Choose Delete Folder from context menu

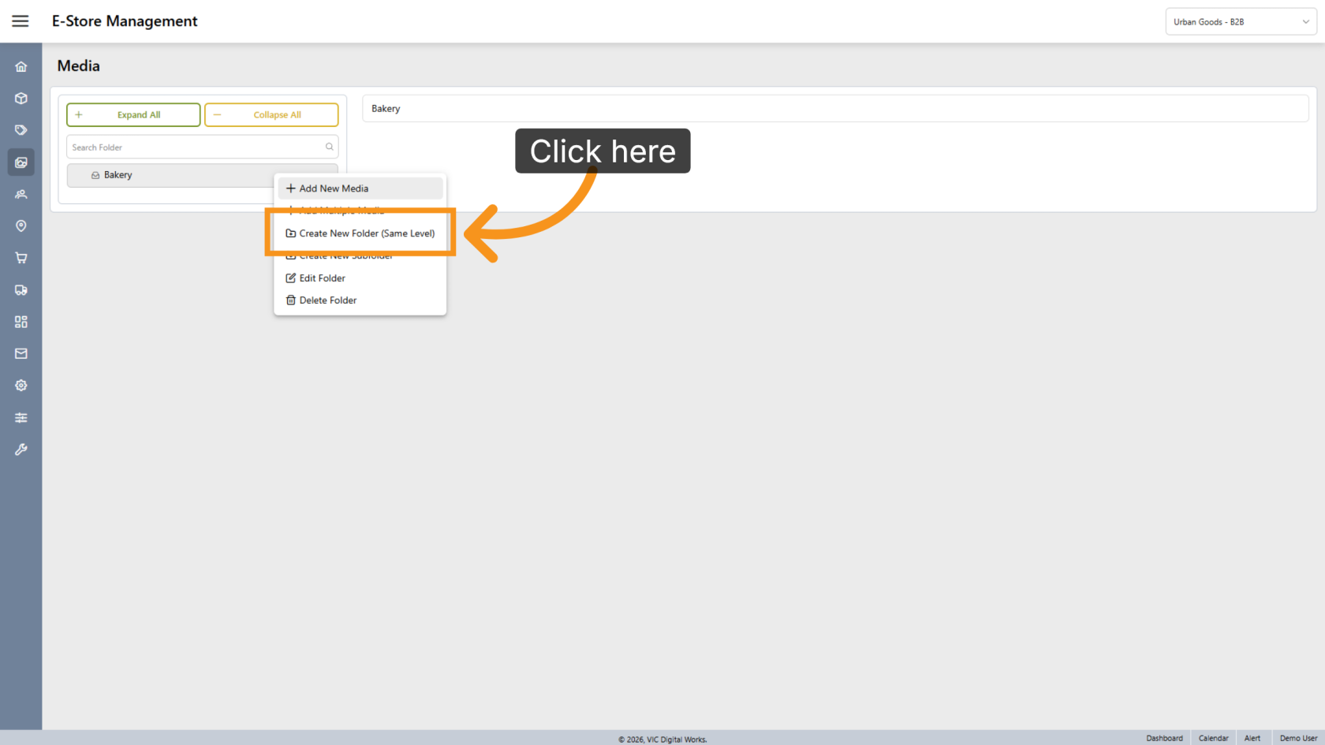pyautogui.click(x=360, y=300)
